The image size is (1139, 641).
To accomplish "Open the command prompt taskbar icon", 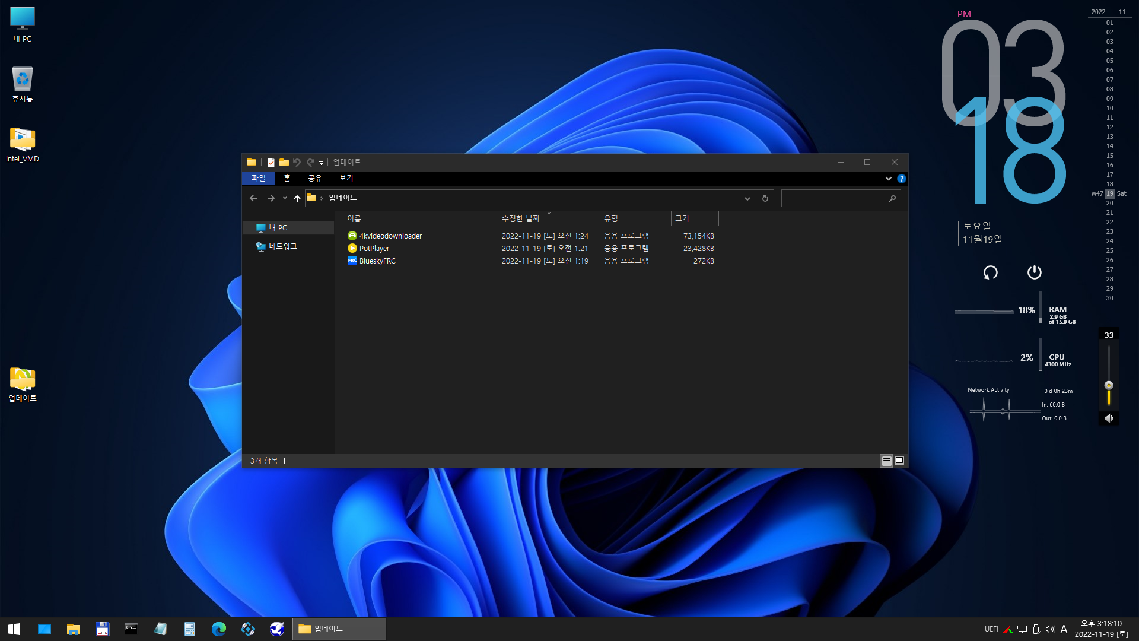I will [x=131, y=629].
